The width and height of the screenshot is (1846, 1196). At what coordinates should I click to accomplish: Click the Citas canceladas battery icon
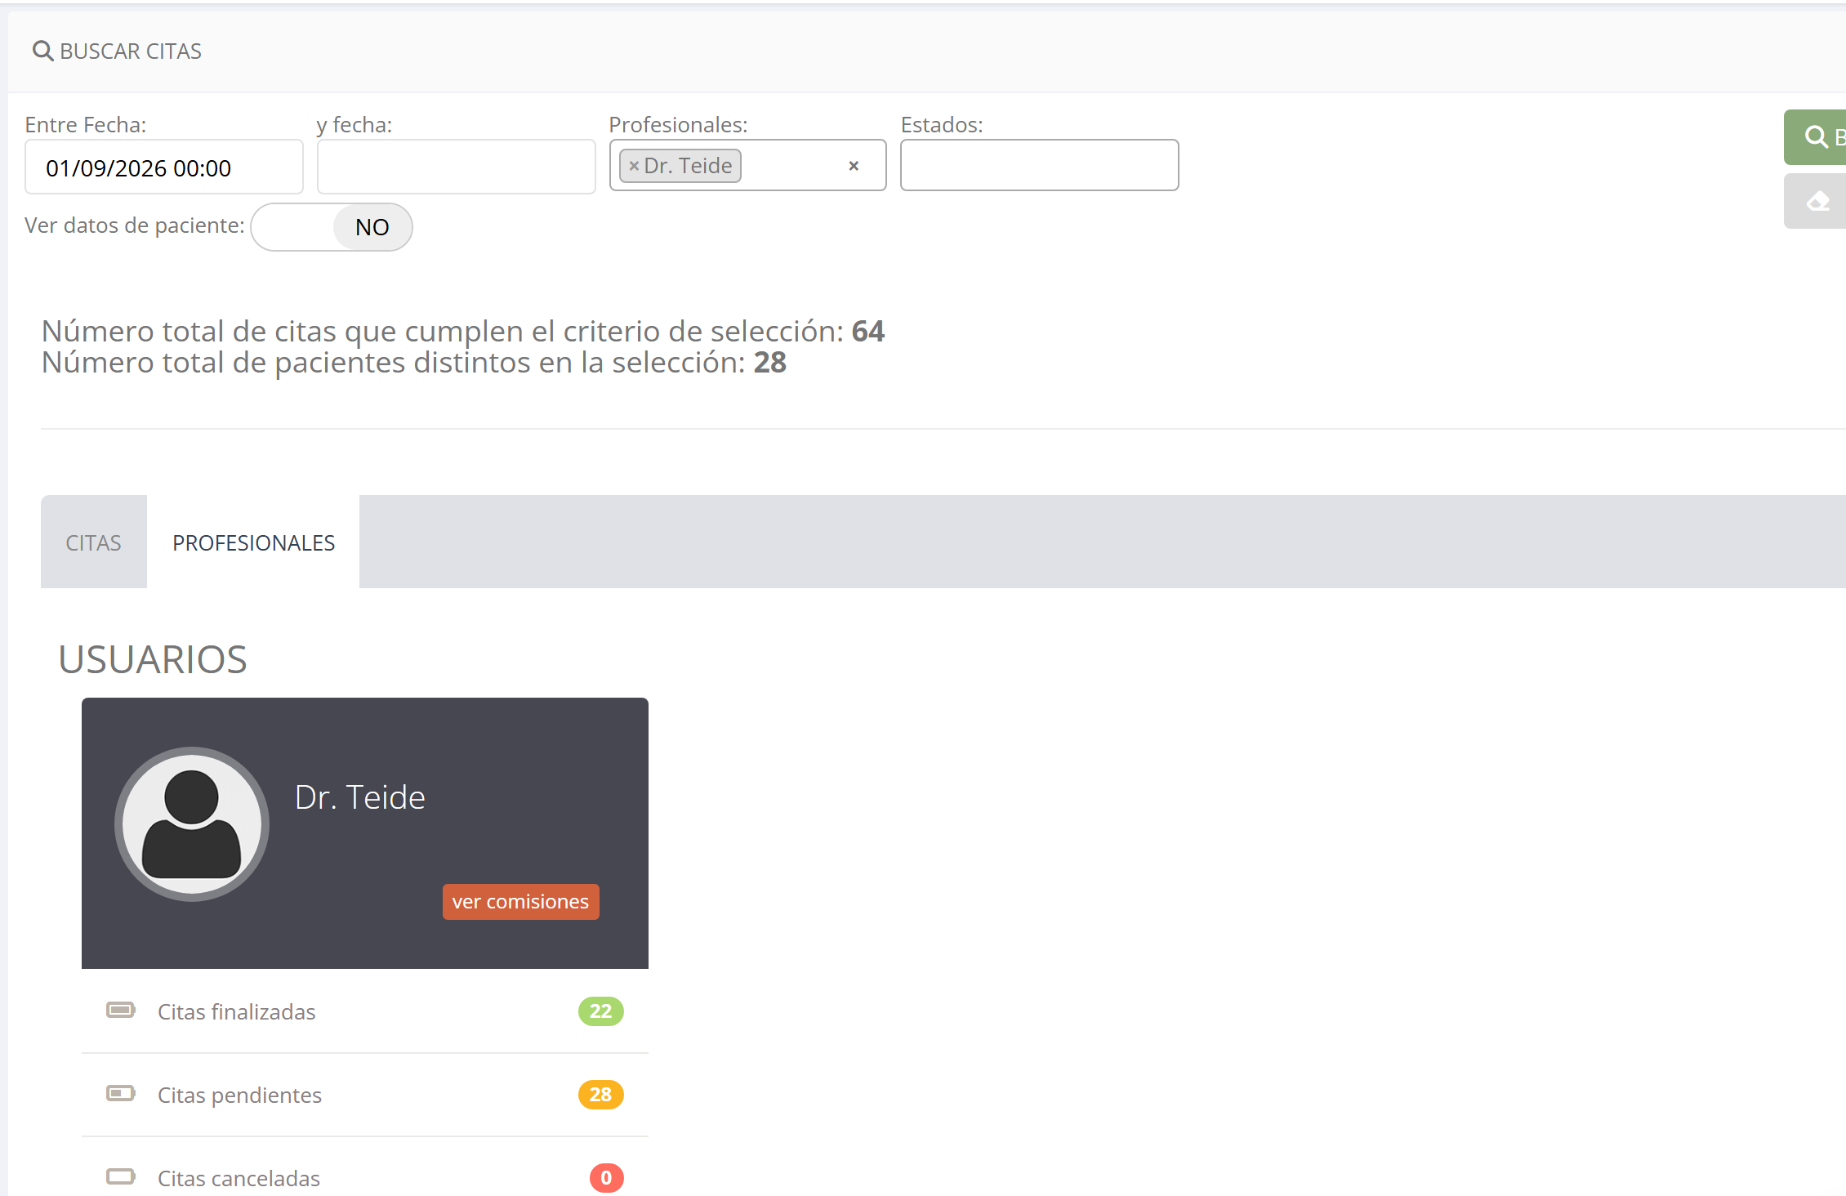[x=121, y=1176]
